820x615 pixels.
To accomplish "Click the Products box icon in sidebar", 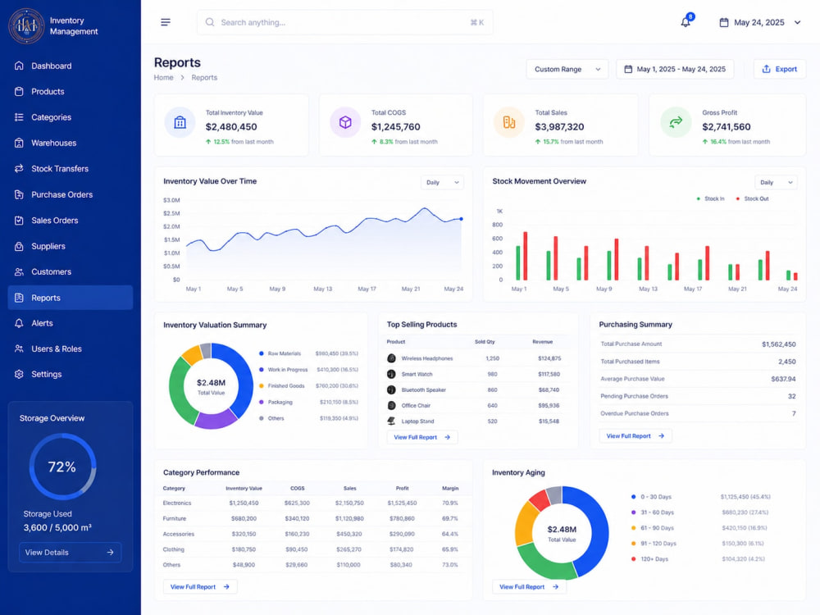I will [19, 92].
